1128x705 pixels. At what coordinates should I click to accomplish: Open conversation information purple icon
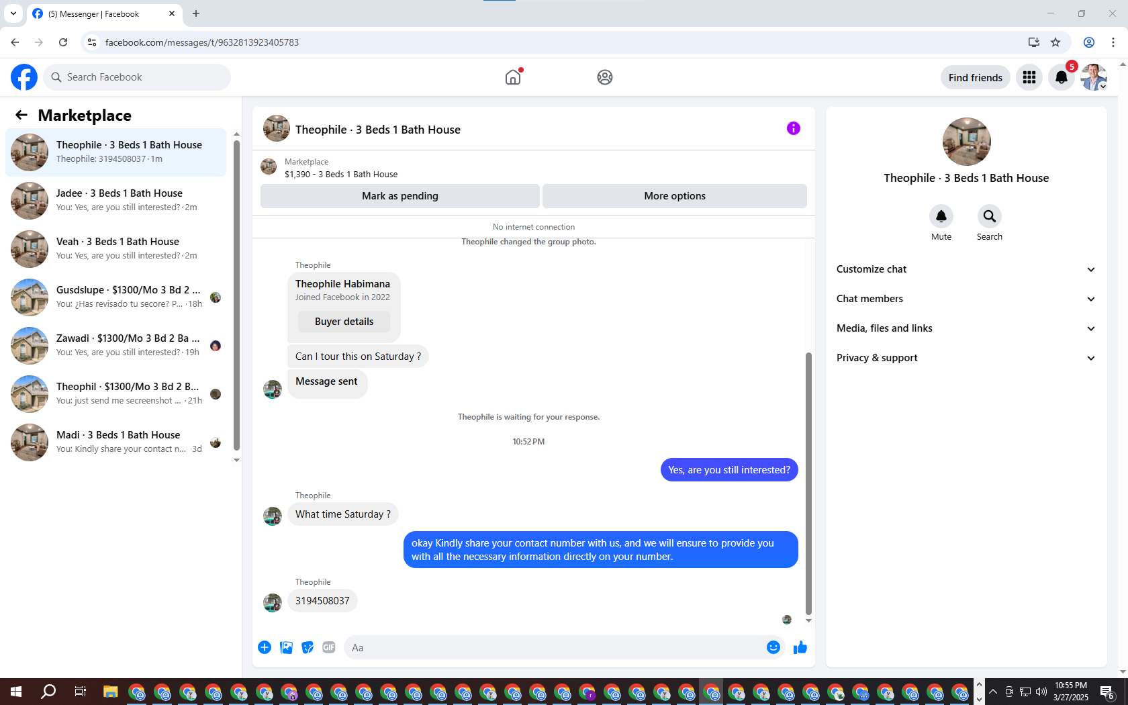point(794,128)
